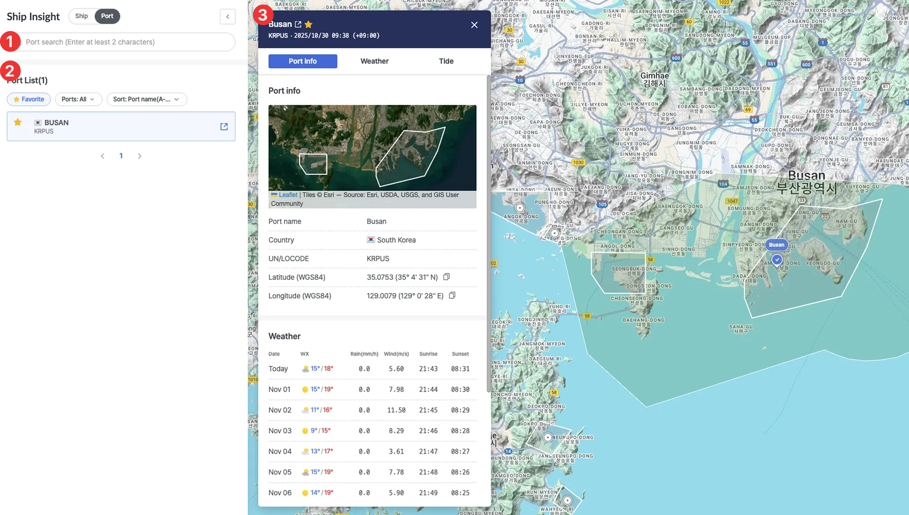Unfavorite BUSAN using star in port list
The width and height of the screenshot is (909, 515).
pos(18,122)
